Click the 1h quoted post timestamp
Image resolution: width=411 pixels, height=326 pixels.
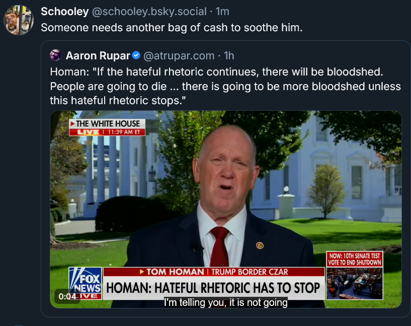point(229,55)
